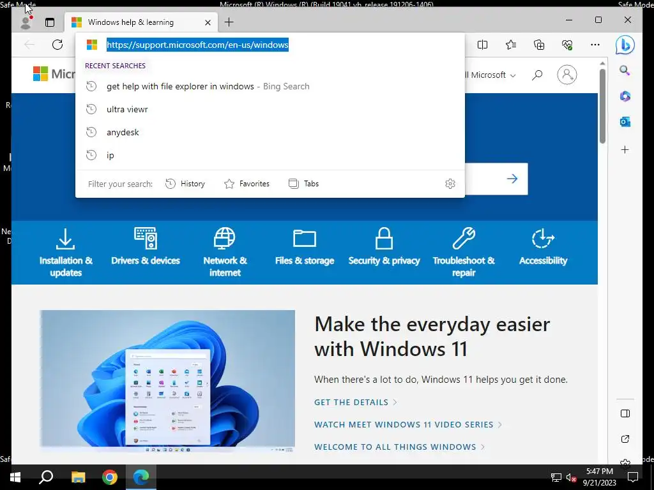The image size is (654, 490).
Task: Select highlighted URL in address bar
Action: click(198, 45)
